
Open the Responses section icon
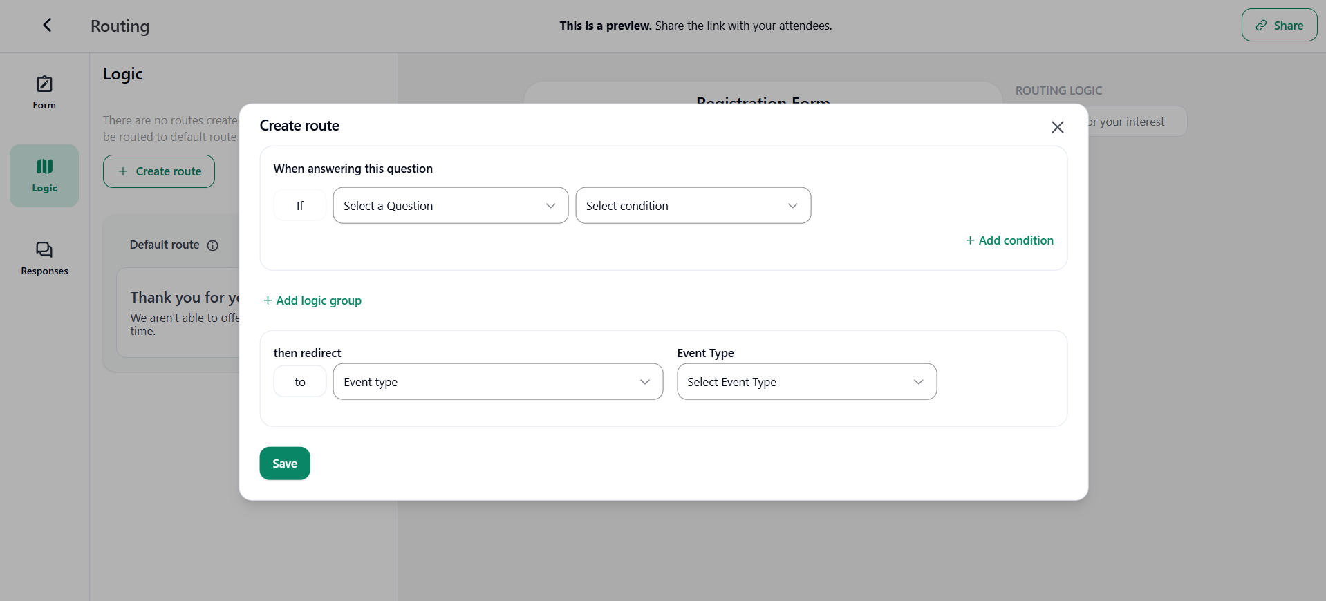(x=44, y=249)
